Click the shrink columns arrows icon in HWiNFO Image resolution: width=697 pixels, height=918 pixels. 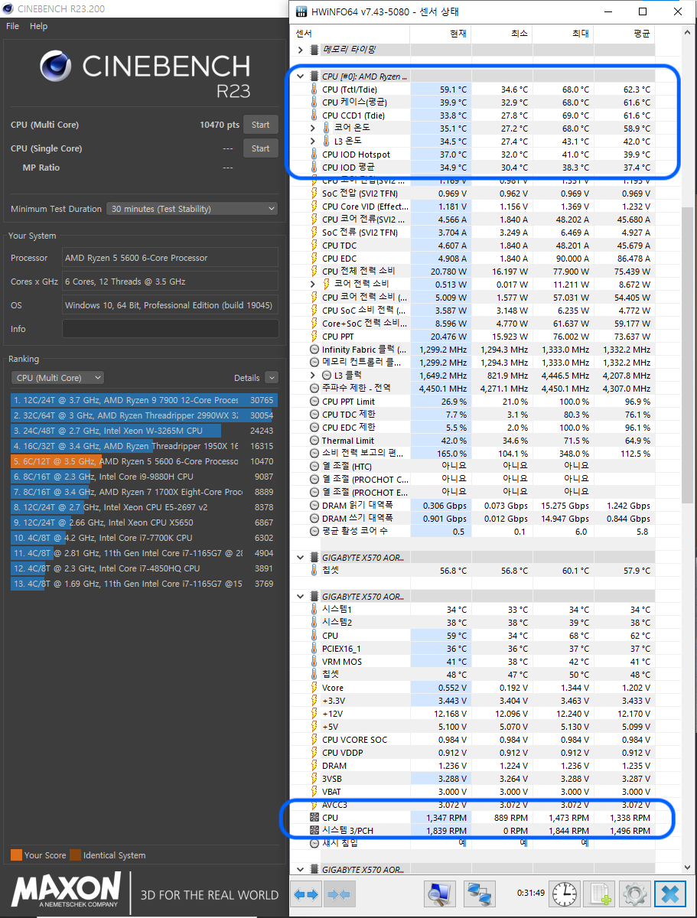pos(338,894)
